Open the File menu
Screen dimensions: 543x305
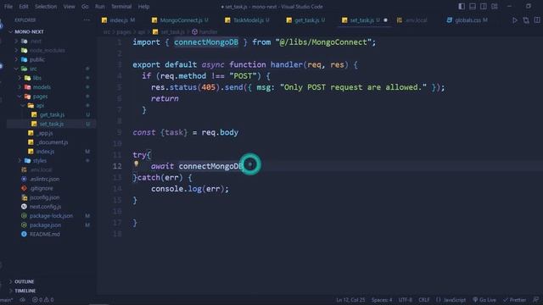(8, 6)
